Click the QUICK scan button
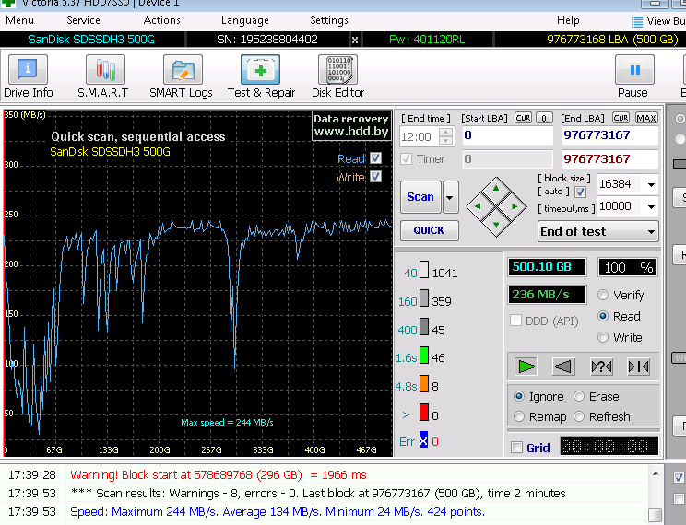 [429, 230]
